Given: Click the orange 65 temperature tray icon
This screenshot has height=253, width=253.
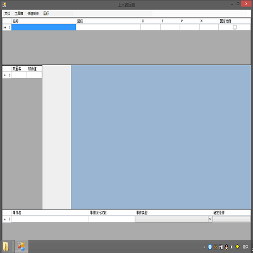Looking at the screenshot, I should pos(216,247).
